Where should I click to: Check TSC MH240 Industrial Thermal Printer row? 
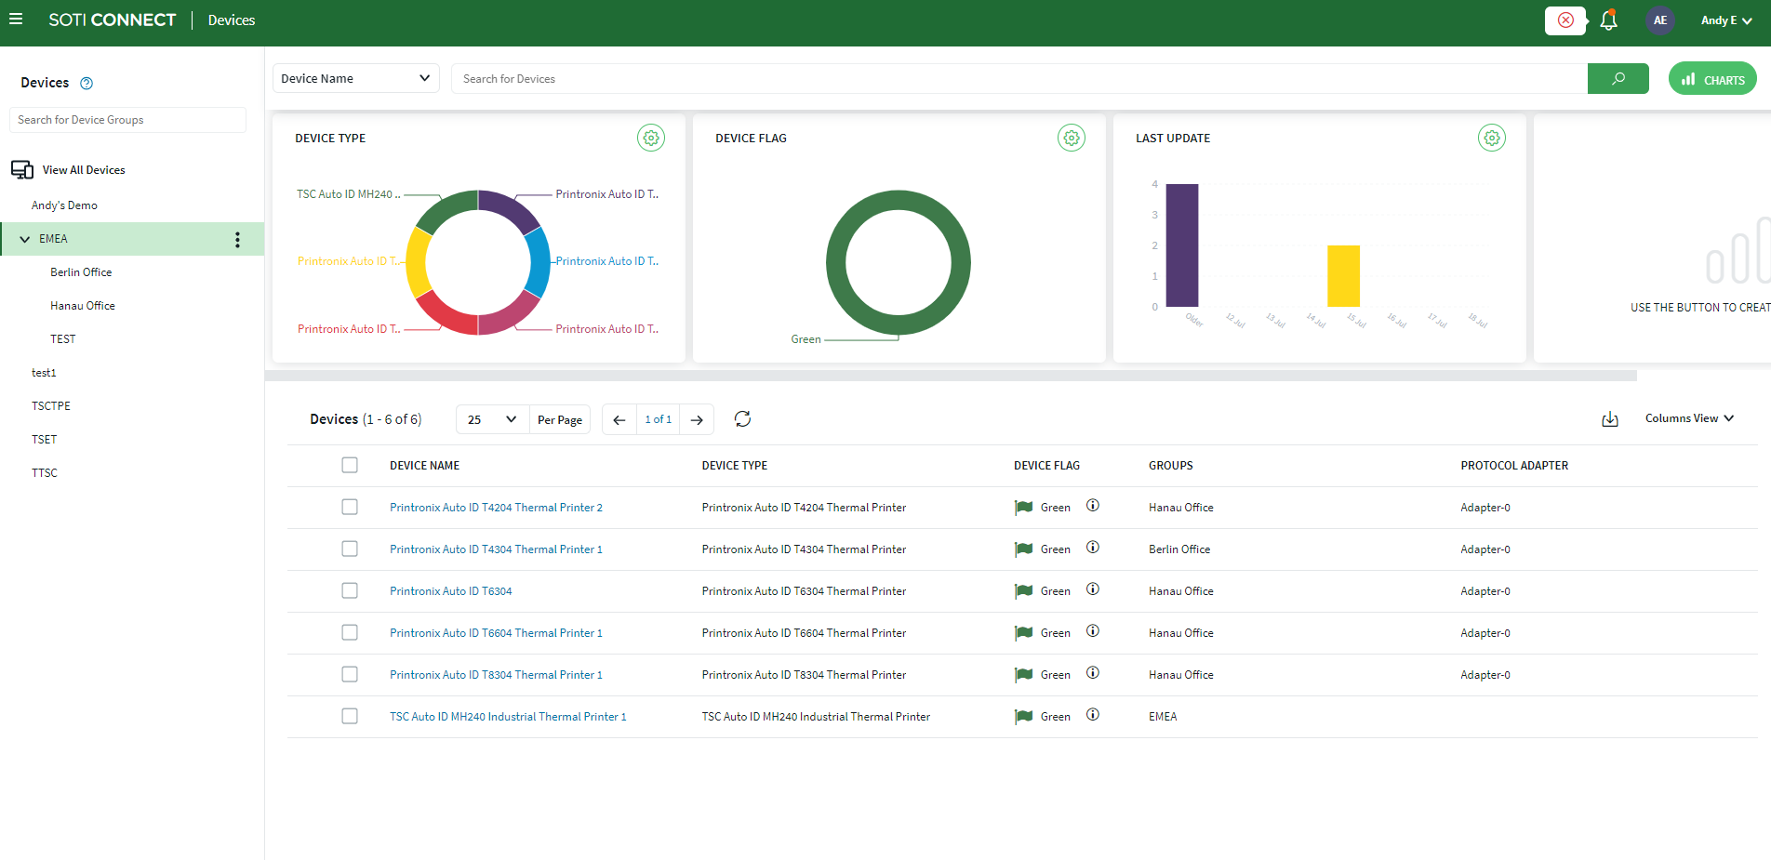click(x=350, y=716)
